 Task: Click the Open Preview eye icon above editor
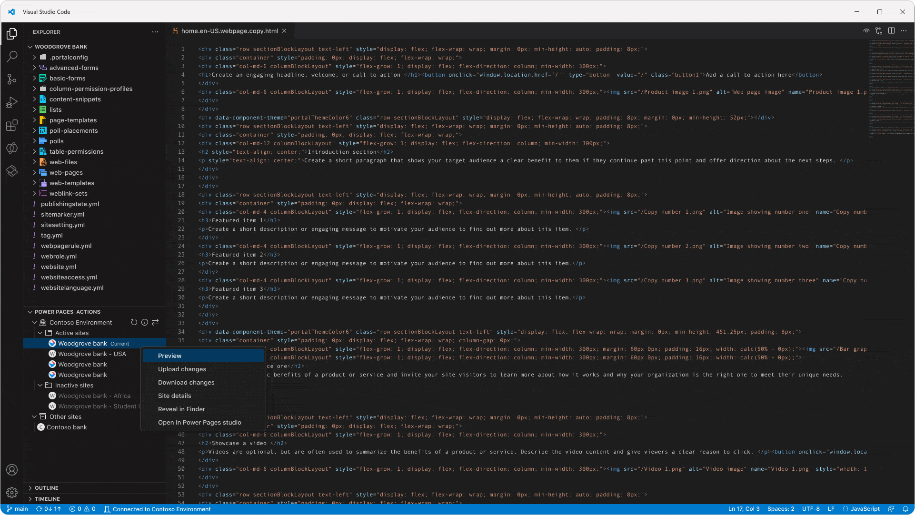866,30
